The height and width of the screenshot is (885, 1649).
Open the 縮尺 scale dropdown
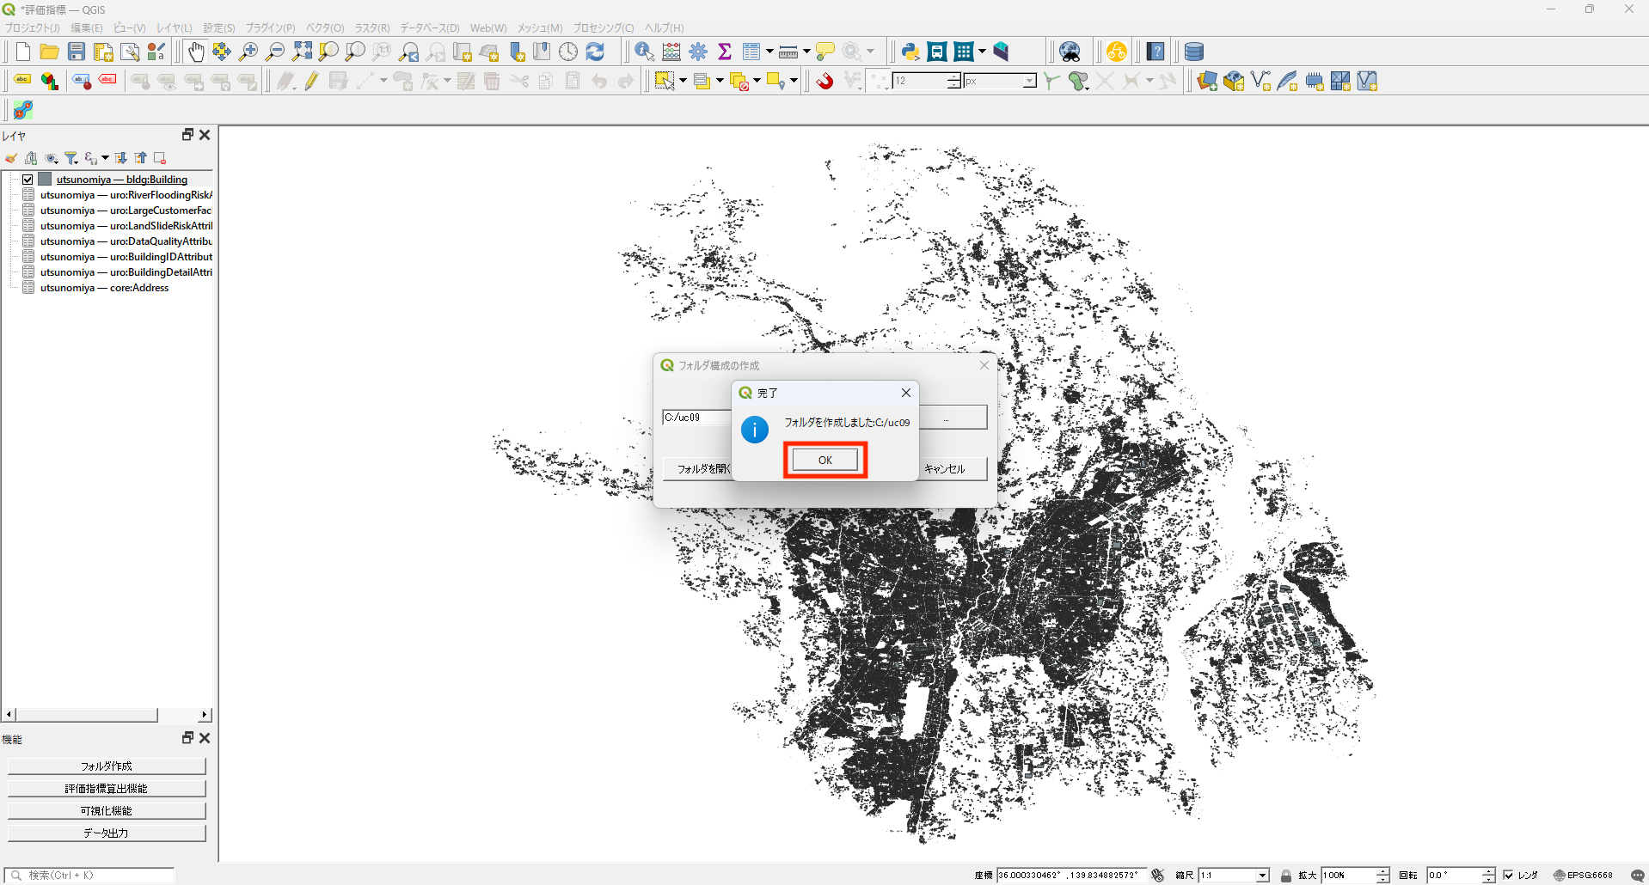coord(1262,876)
